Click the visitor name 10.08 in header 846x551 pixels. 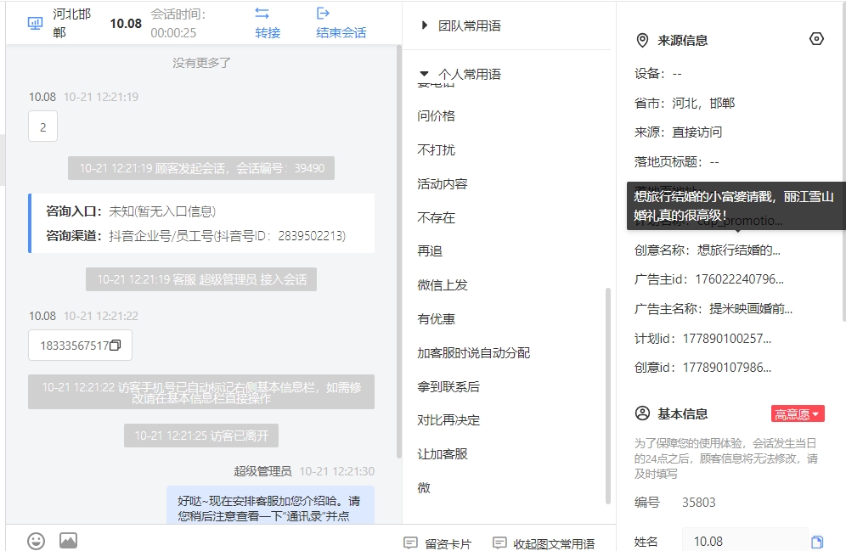(x=126, y=24)
